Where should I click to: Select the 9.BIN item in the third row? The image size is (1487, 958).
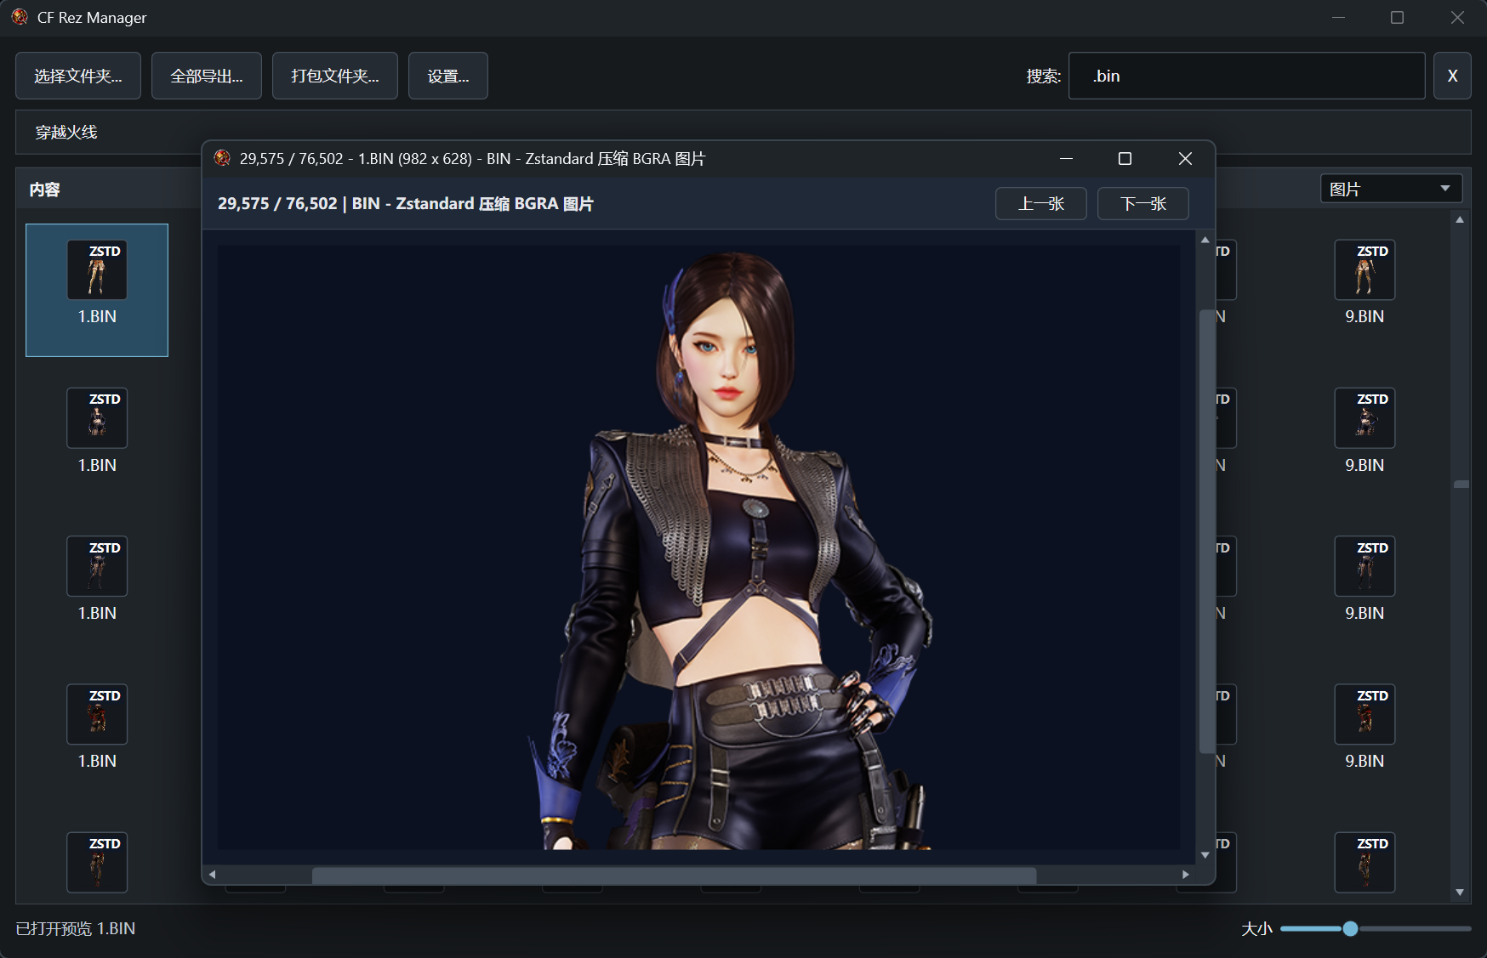1365,580
